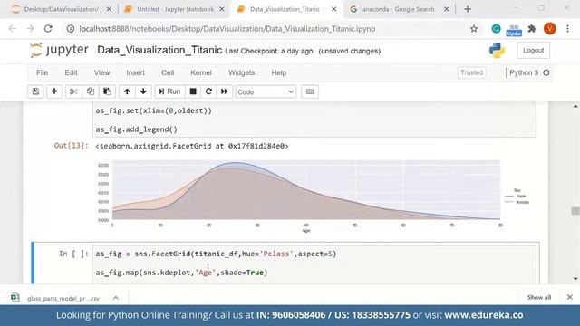The height and width of the screenshot is (326, 580).
Task: Open the Grammarly extension icon
Action: pyautogui.click(x=496, y=28)
